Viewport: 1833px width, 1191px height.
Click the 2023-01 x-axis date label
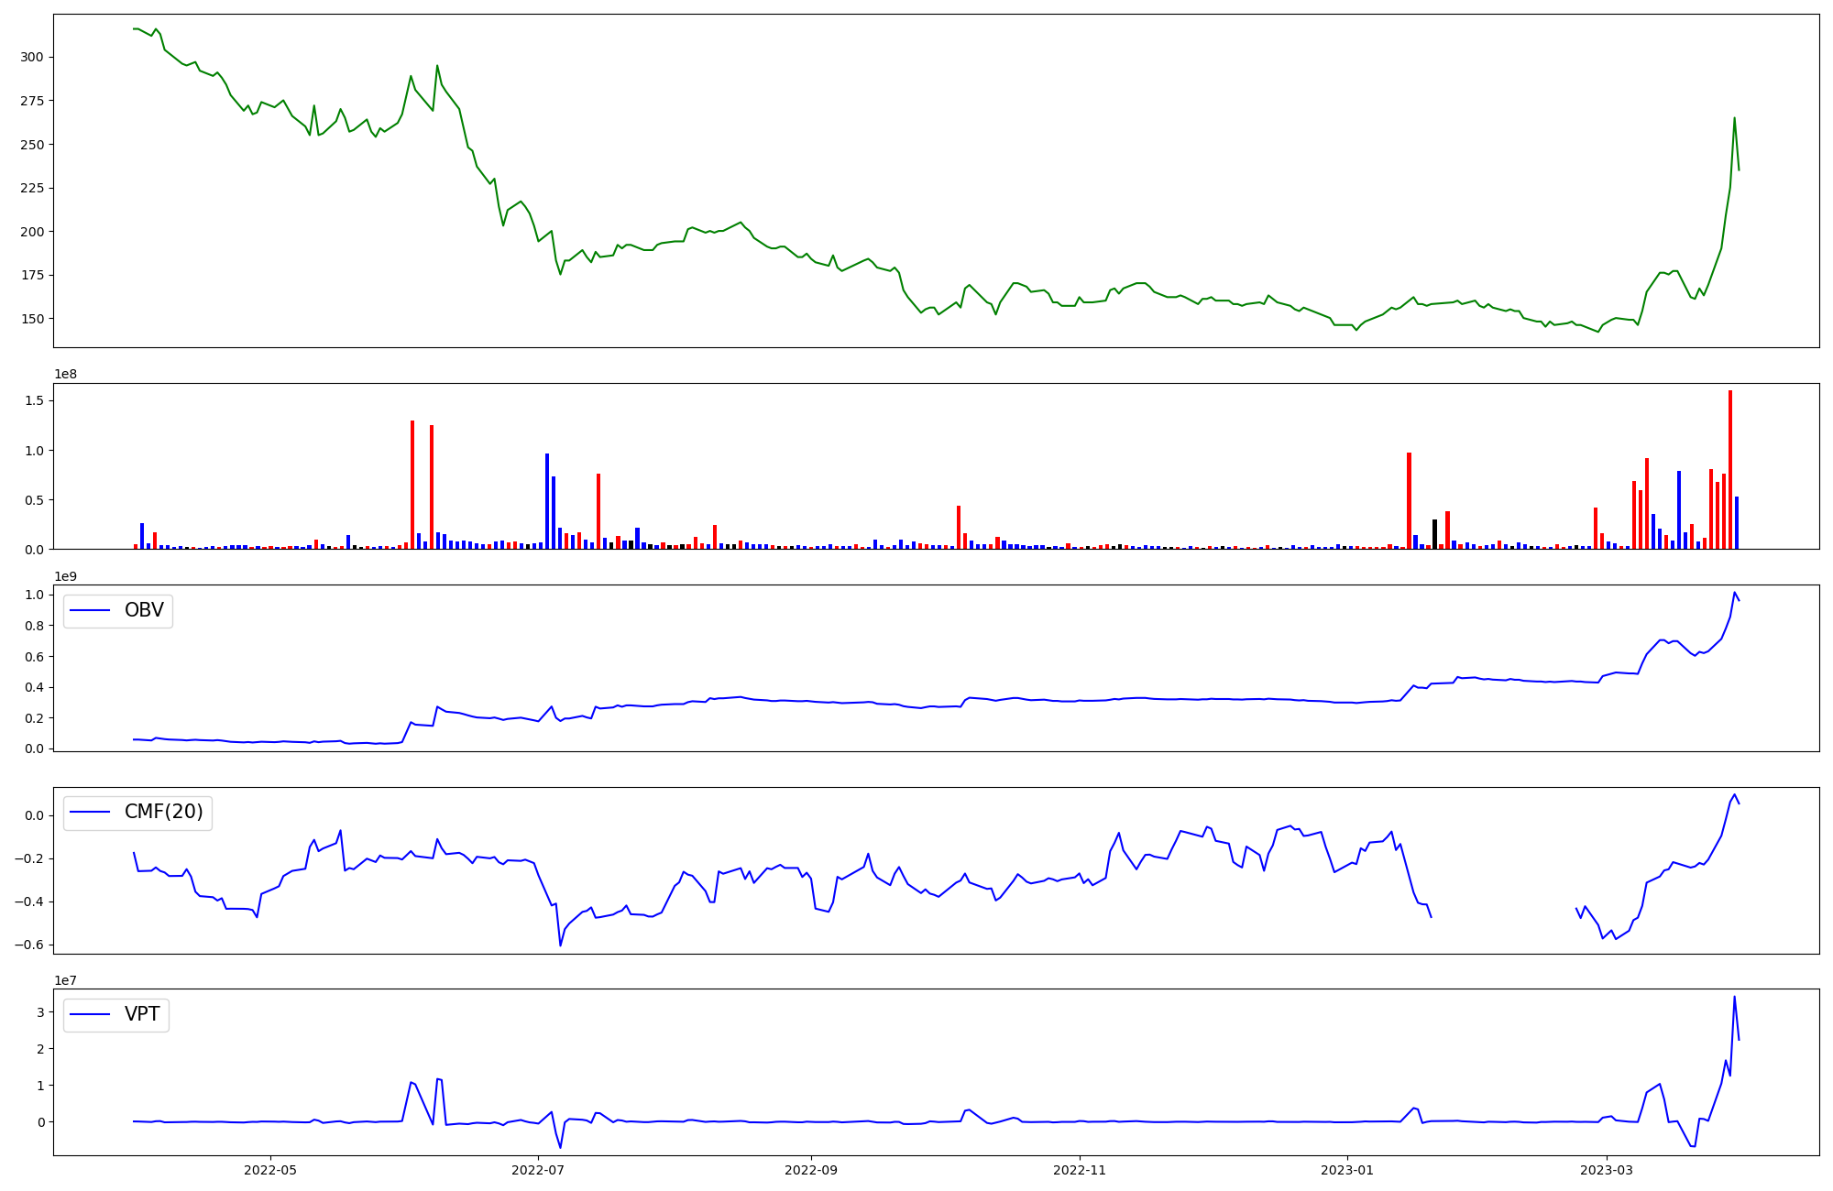point(1347,1170)
